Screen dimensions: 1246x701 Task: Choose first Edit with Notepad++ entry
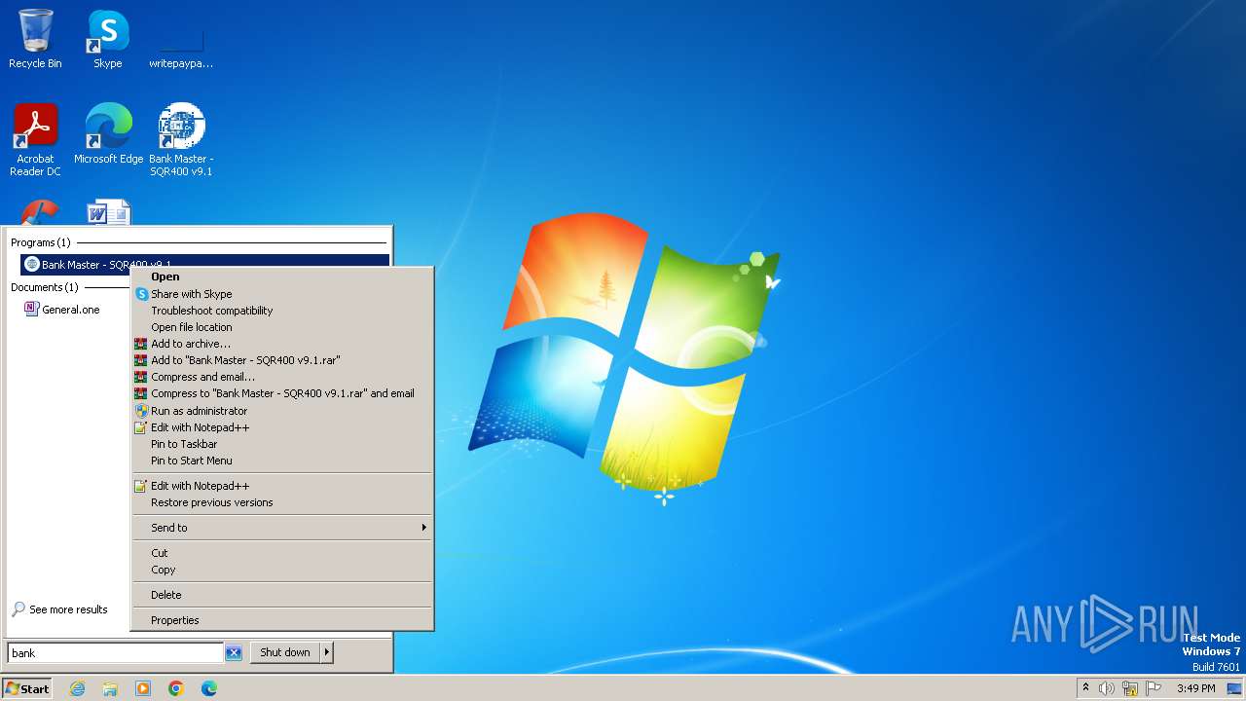pos(282,427)
